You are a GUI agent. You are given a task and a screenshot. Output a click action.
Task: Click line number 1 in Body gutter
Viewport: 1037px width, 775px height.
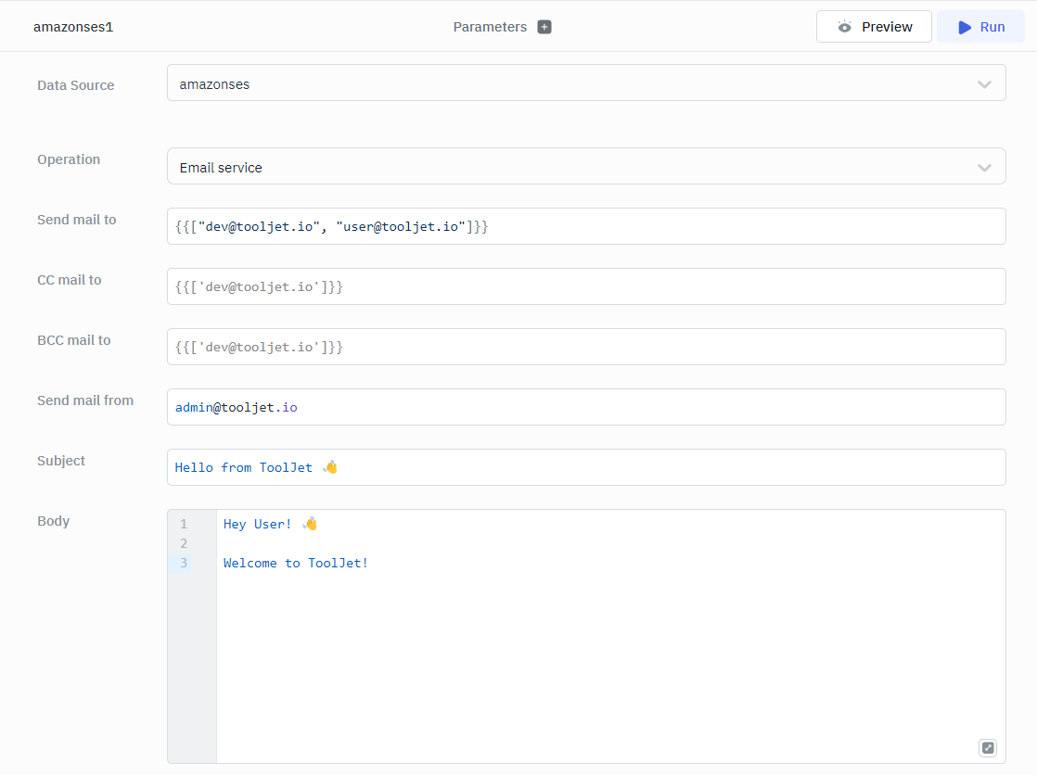click(x=184, y=524)
